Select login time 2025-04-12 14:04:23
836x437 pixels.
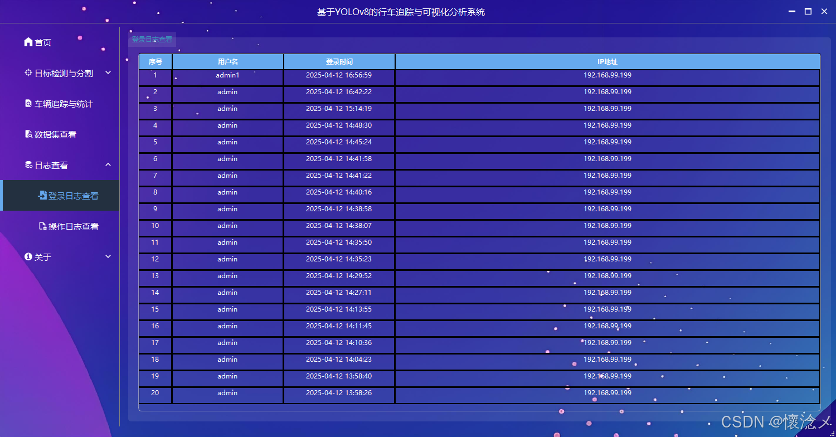click(x=339, y=360)
